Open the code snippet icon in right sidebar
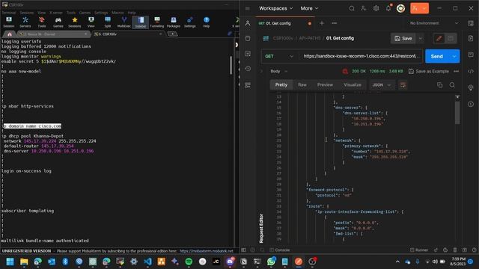479x269 pixels. click(471, 71)
